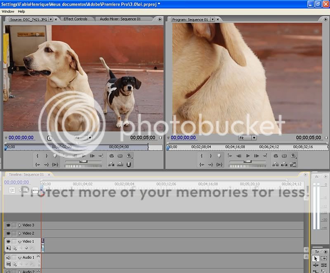Collapse the Video 1 track
330x273 pixels.
[19, 242]
